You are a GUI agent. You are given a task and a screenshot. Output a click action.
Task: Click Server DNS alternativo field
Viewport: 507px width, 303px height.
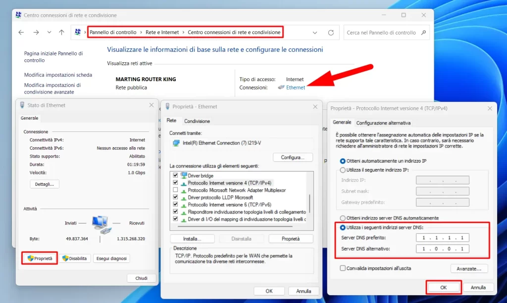tap(442, 249)
